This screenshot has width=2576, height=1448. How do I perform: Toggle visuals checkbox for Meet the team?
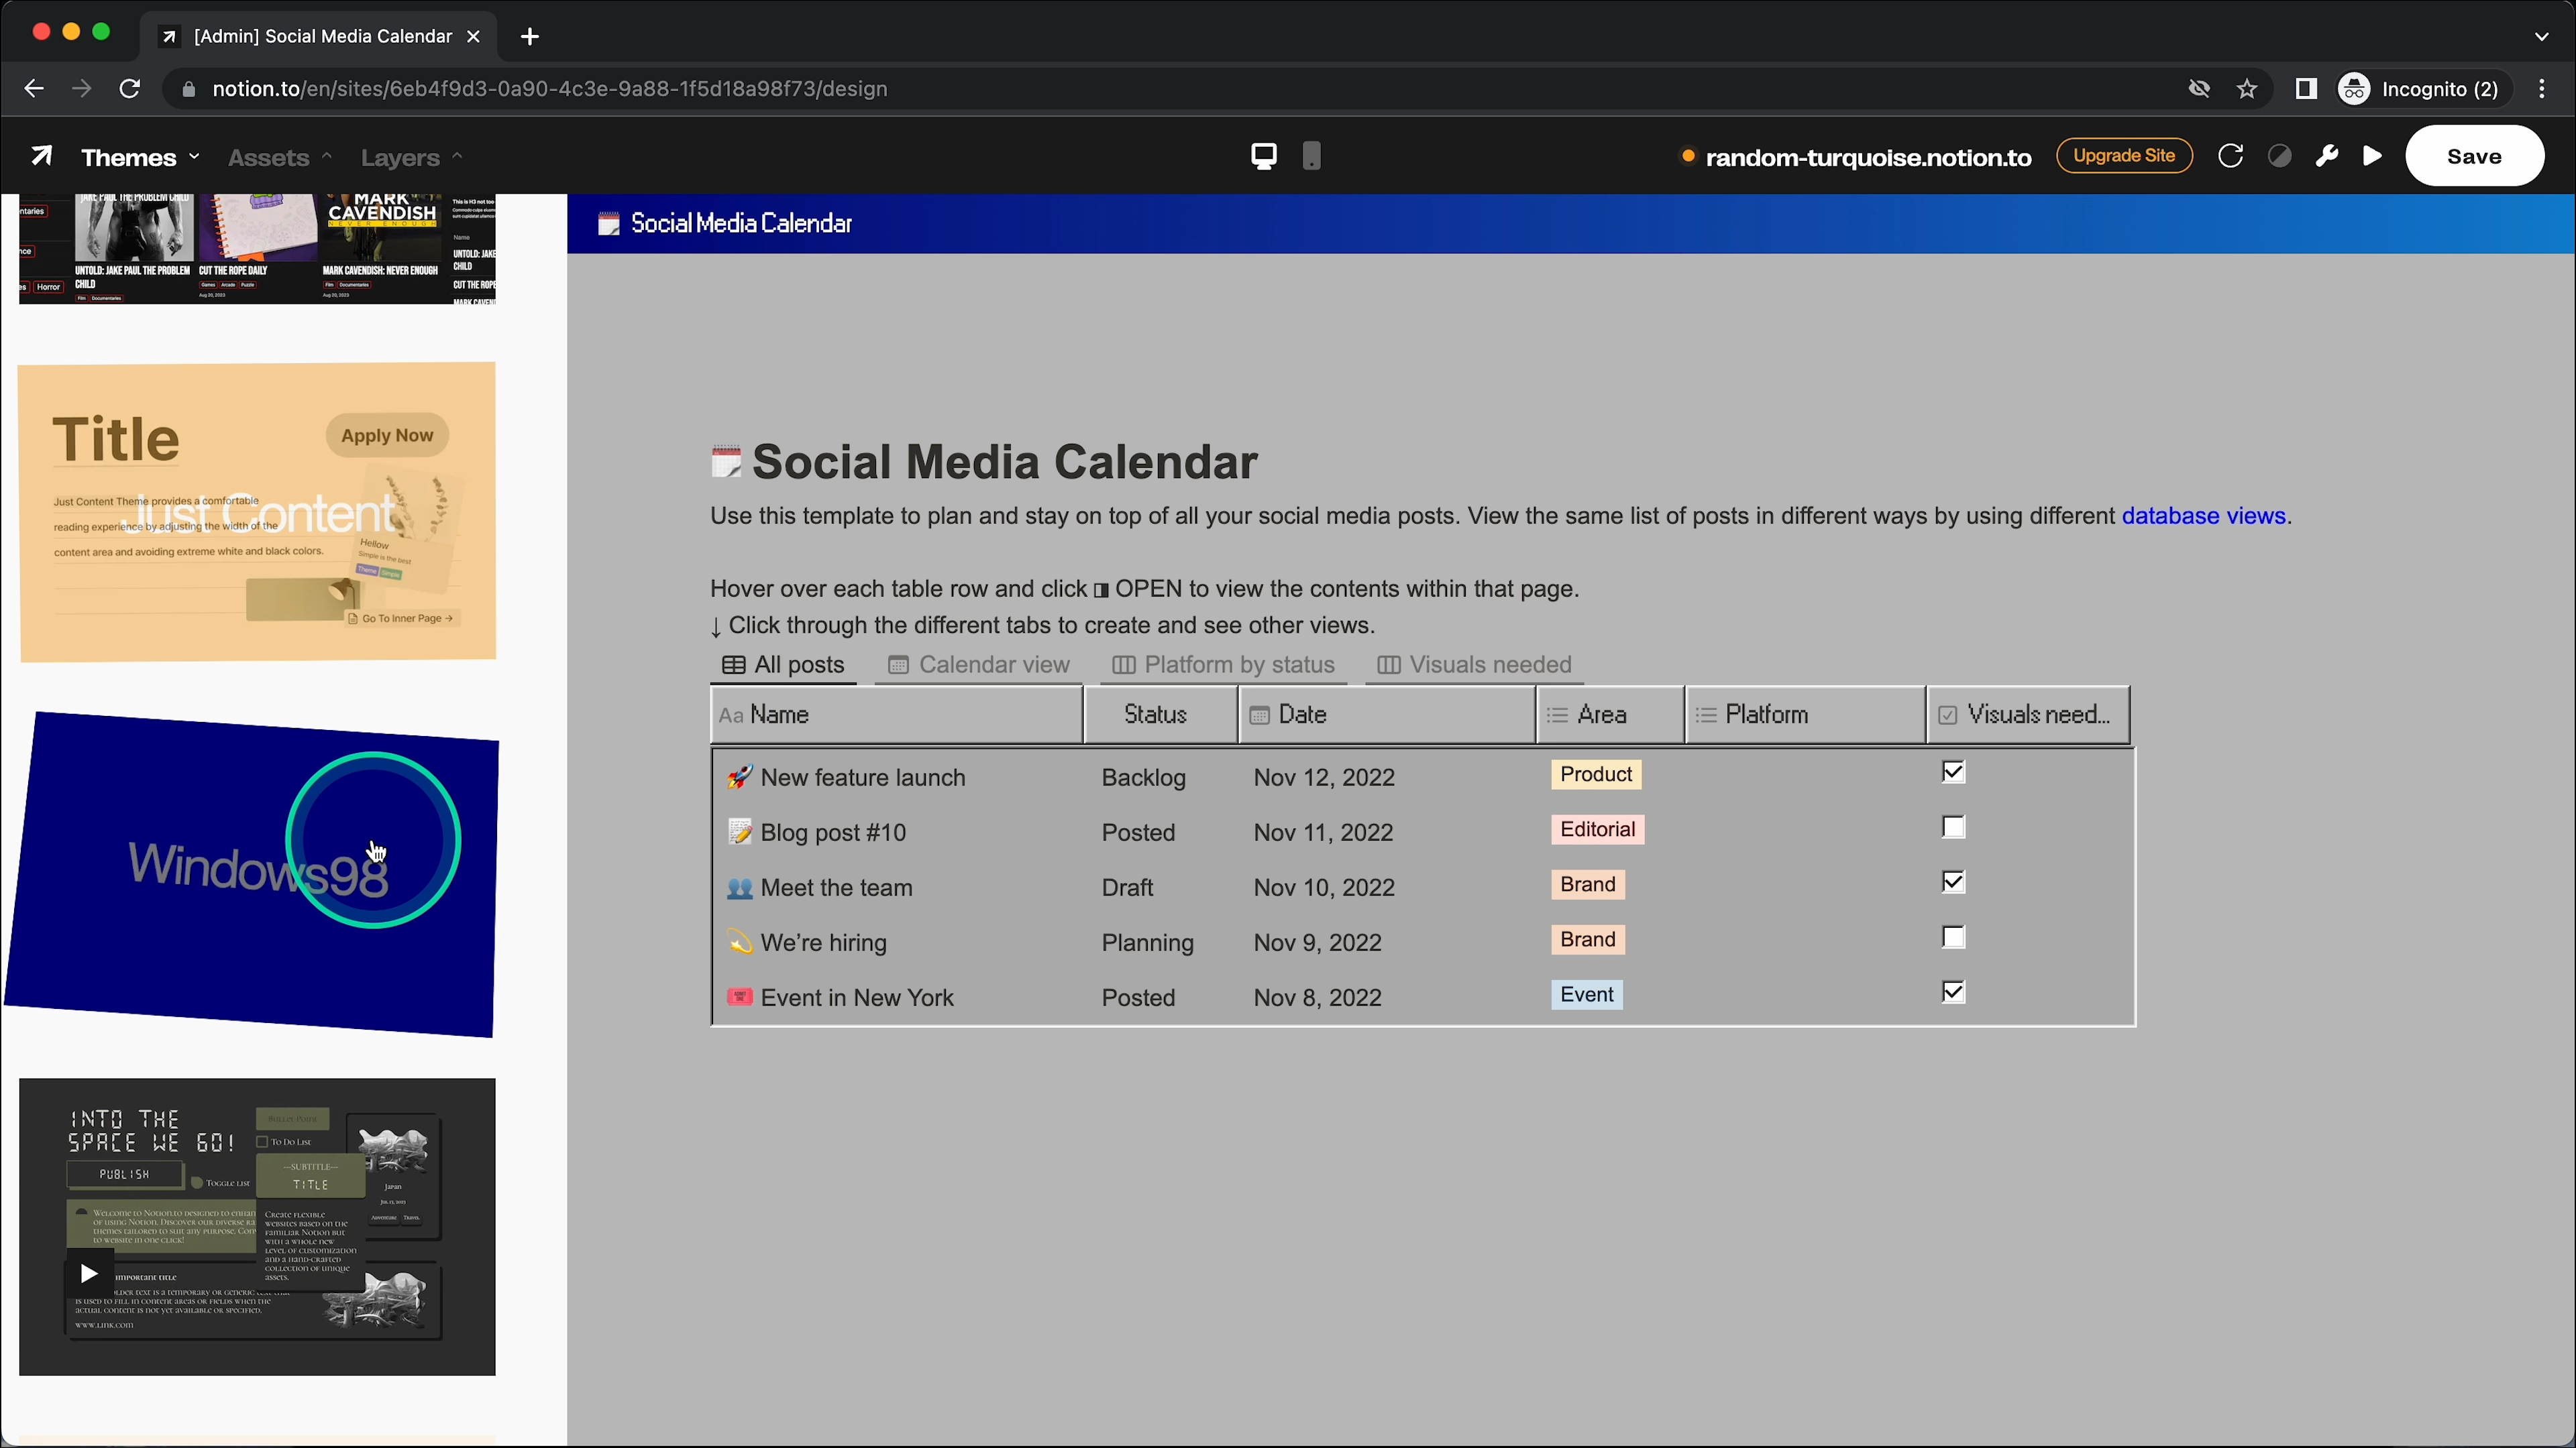point(1953,882)
